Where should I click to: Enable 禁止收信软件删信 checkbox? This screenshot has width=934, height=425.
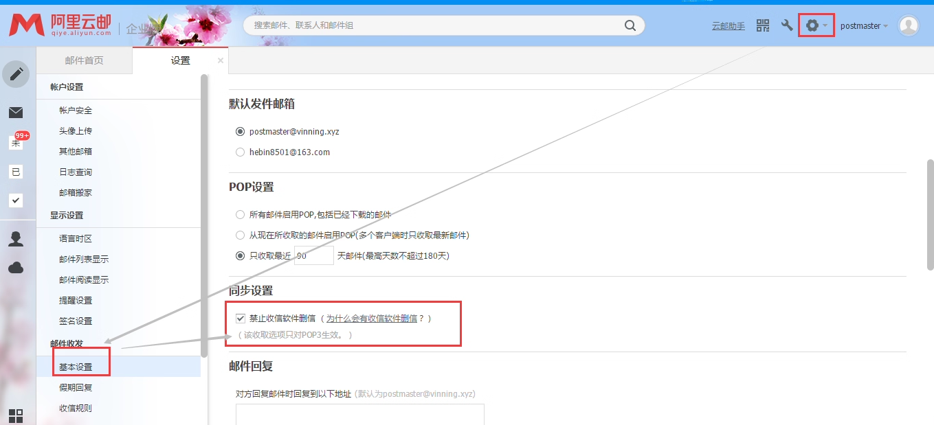[x=240, y=318]
